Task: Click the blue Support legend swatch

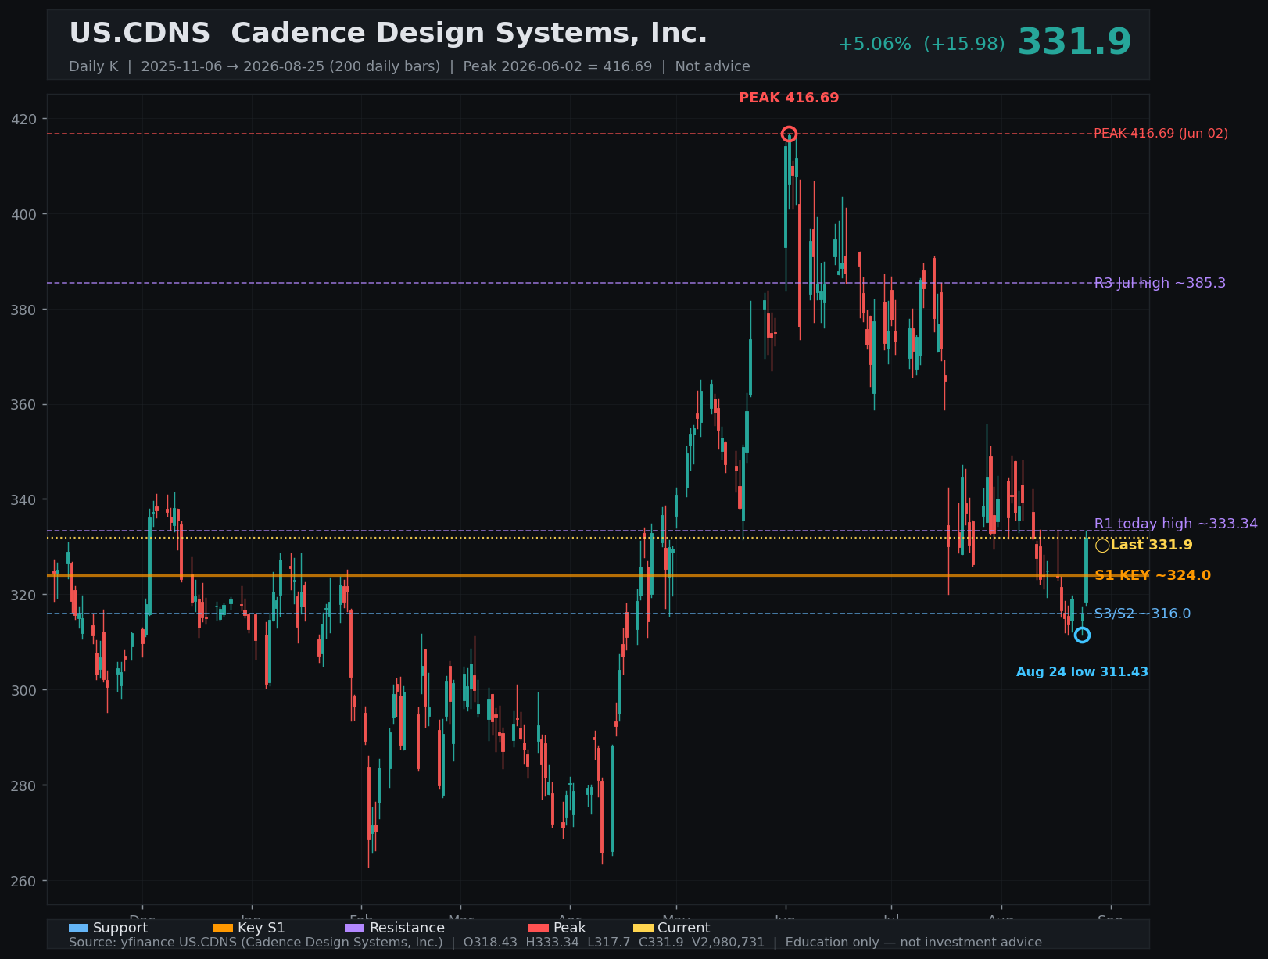Action: pyautogui.click(x=78, y=928)
